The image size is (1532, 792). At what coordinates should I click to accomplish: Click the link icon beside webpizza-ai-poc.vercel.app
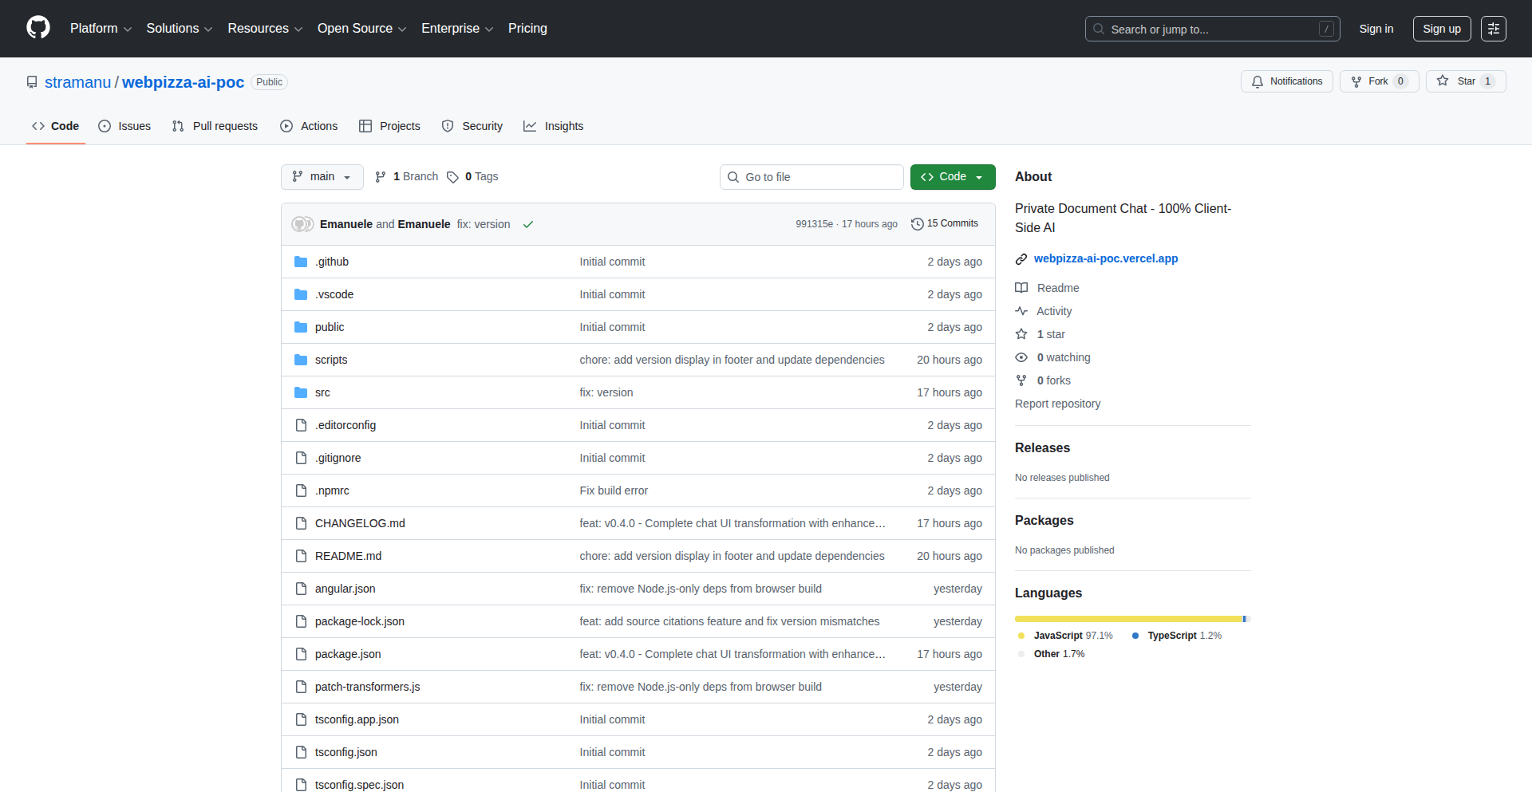point(1021,258)
